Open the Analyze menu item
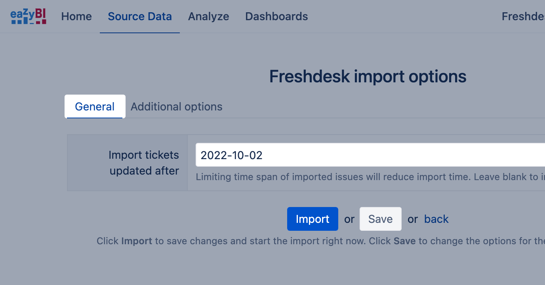 click(x=208, y=17)
